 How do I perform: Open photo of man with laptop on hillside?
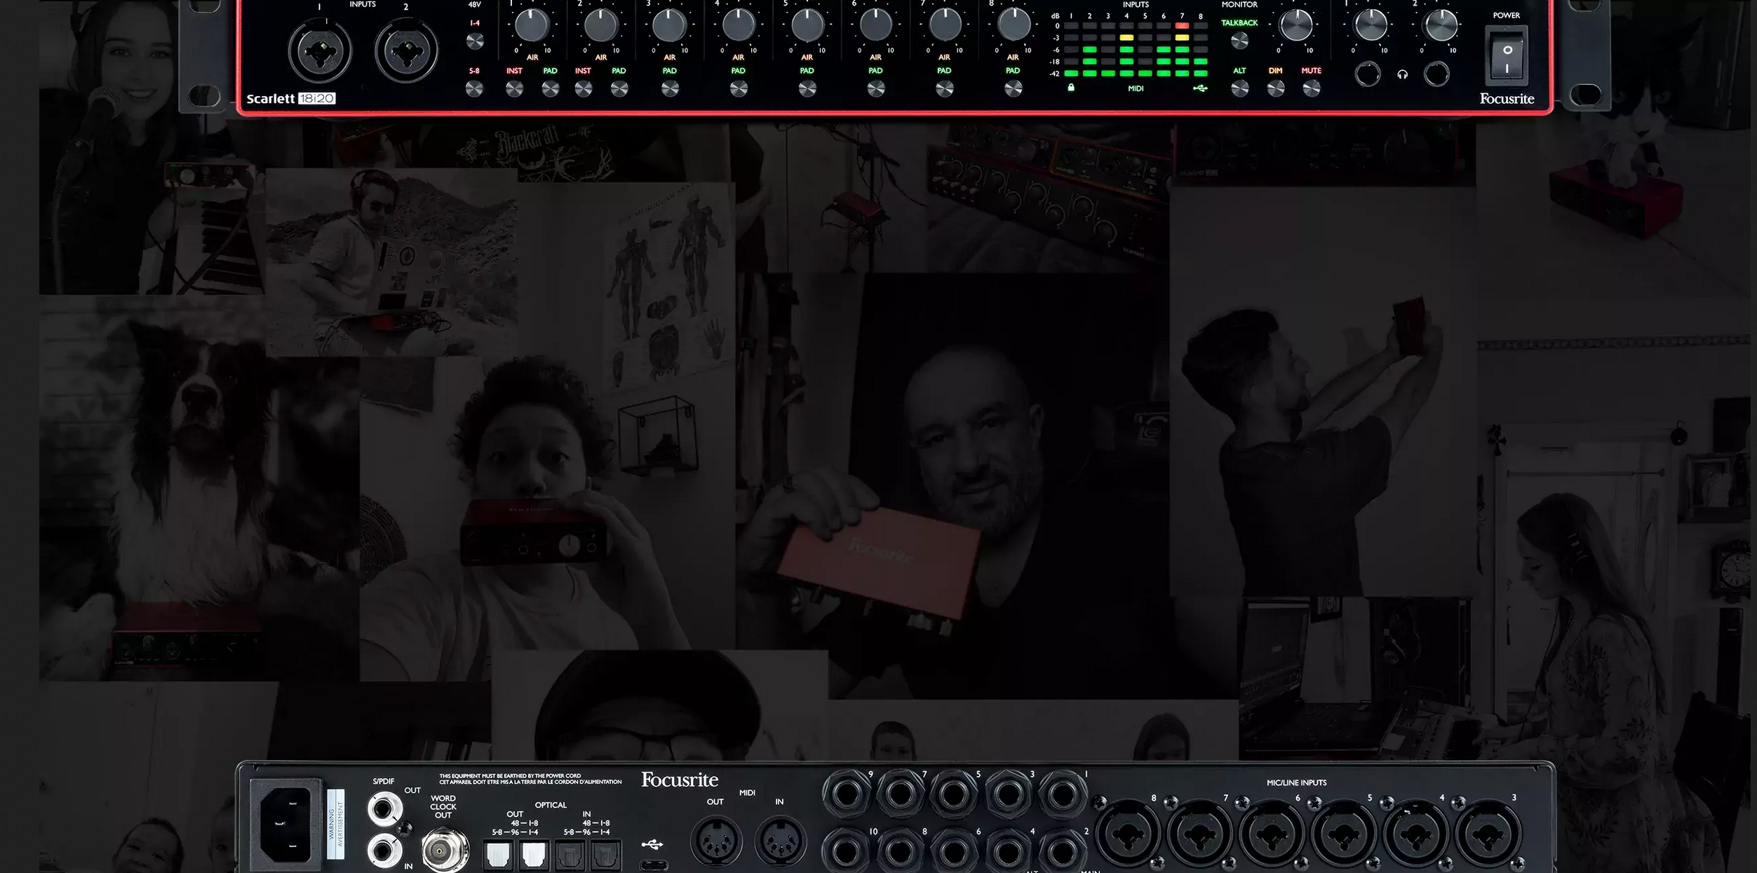click(x=393, y=263)
